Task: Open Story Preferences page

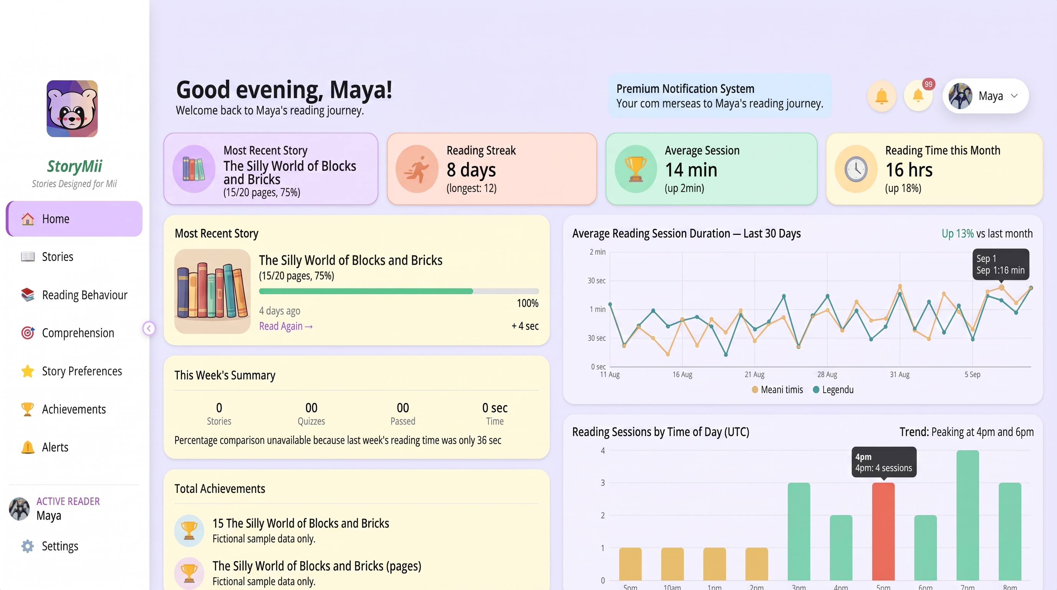Action: pos(74,371)
